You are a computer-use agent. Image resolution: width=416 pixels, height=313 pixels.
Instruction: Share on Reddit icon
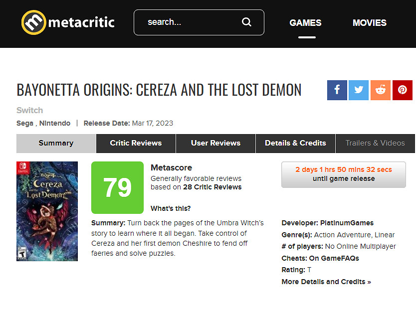click(381, 90)
